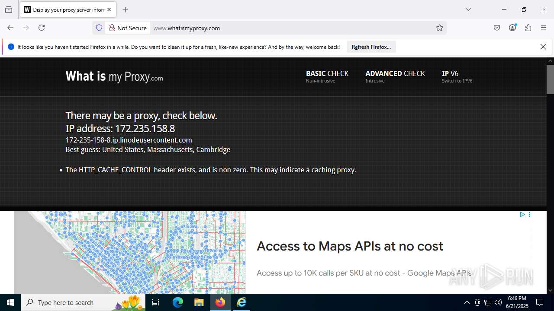Open the BASIC CHECK menu item
The height and width of the screenshot is (311, 554).
pyautogui.click(x=327, y=76)
